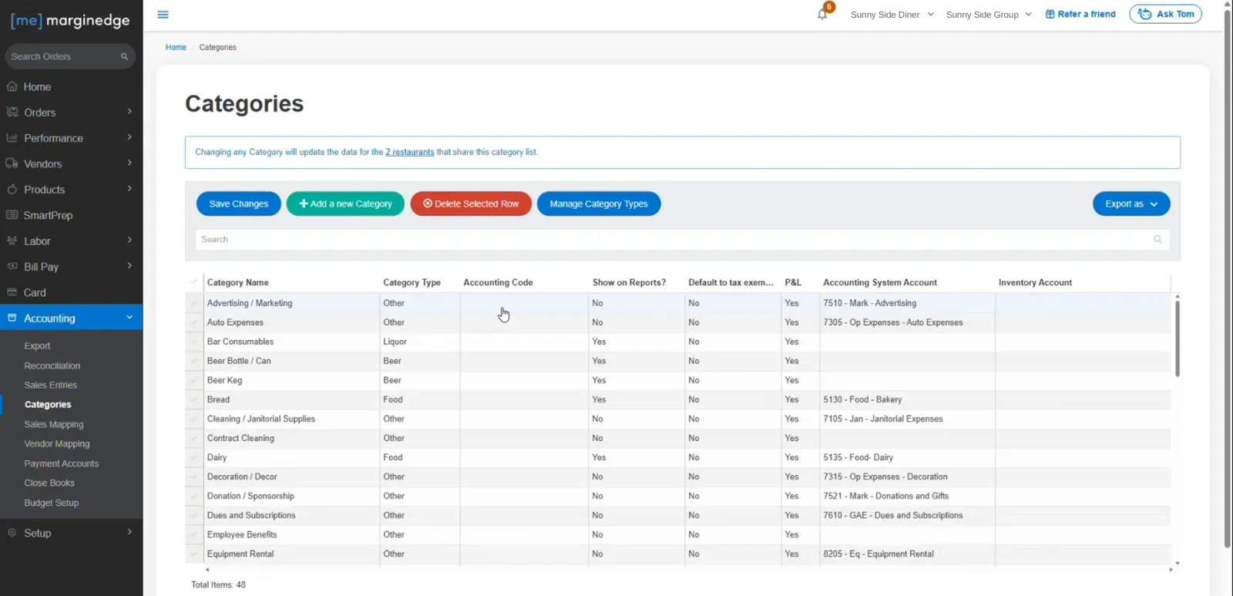Viewport: 1233px width, 596px height.
Task: Expand the Orders submenu chevron
Action: (x=129, y=112)
